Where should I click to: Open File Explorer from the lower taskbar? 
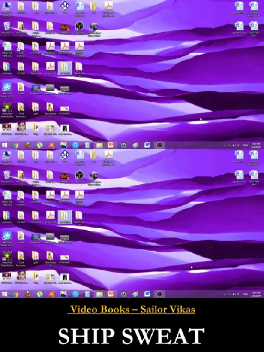click(99, 294)
